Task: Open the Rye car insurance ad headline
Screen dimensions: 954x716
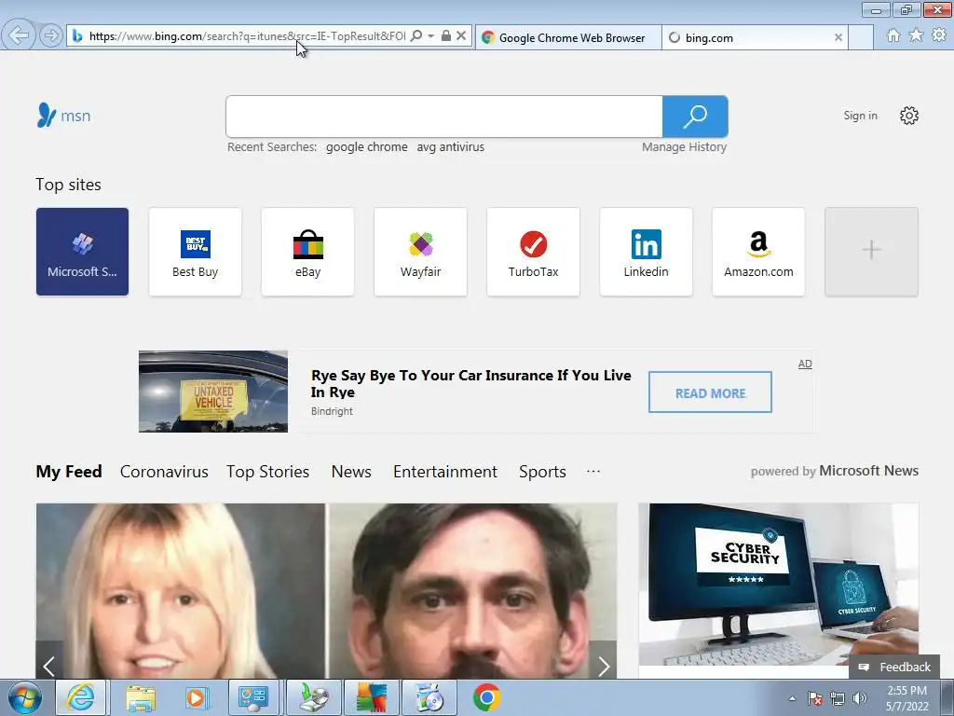Action: click(x=470, y=383)
